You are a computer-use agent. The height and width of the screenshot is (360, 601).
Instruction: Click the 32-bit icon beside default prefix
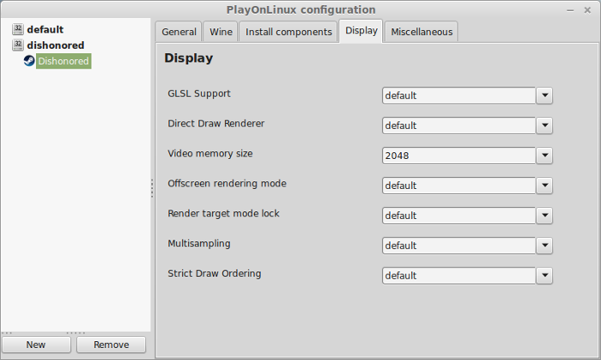coord(18,29)
